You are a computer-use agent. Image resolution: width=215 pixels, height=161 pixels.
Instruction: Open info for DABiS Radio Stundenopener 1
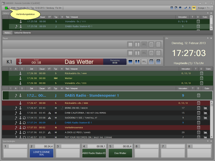198,95
